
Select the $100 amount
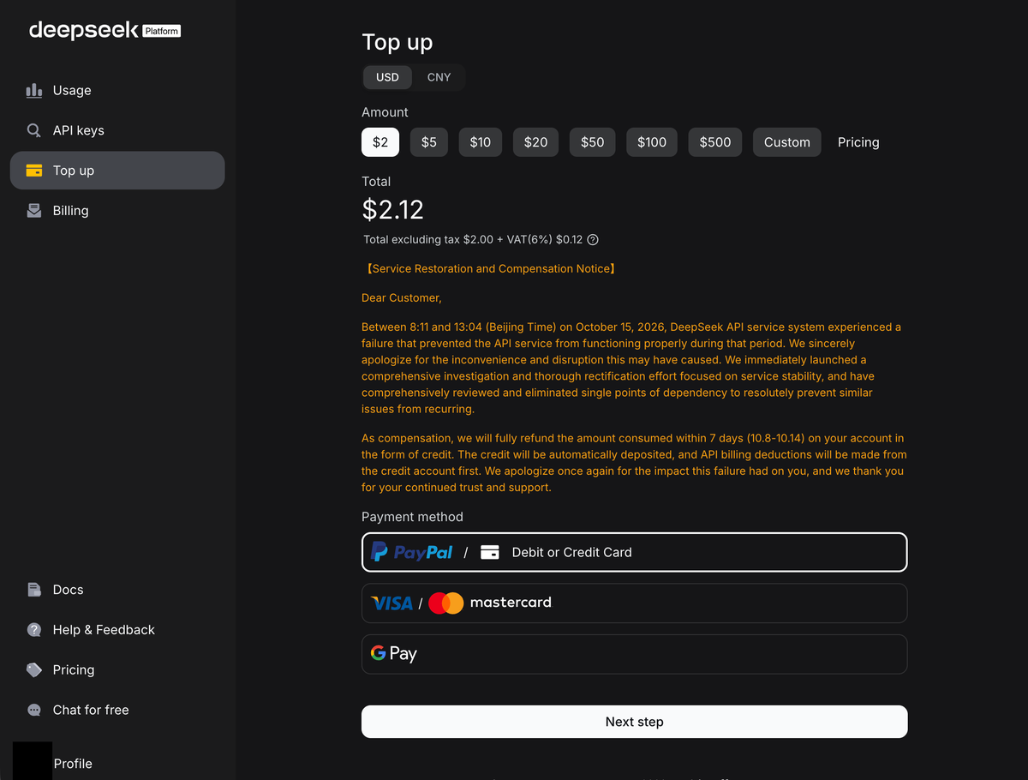click(652, 142)
